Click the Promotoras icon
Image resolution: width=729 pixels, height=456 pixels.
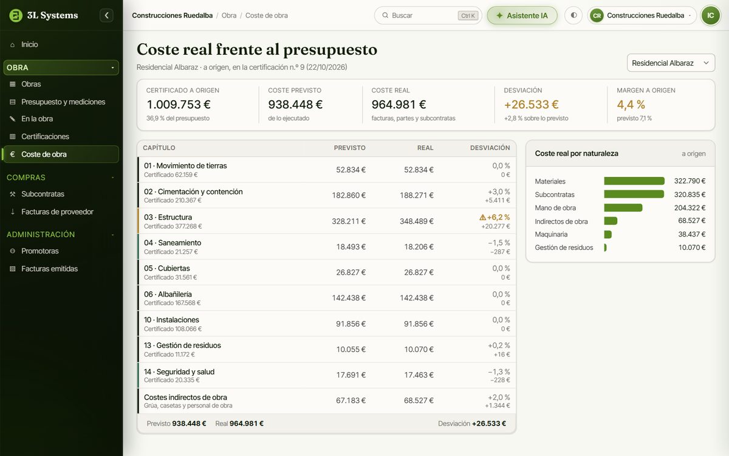(x=13, y=250)
